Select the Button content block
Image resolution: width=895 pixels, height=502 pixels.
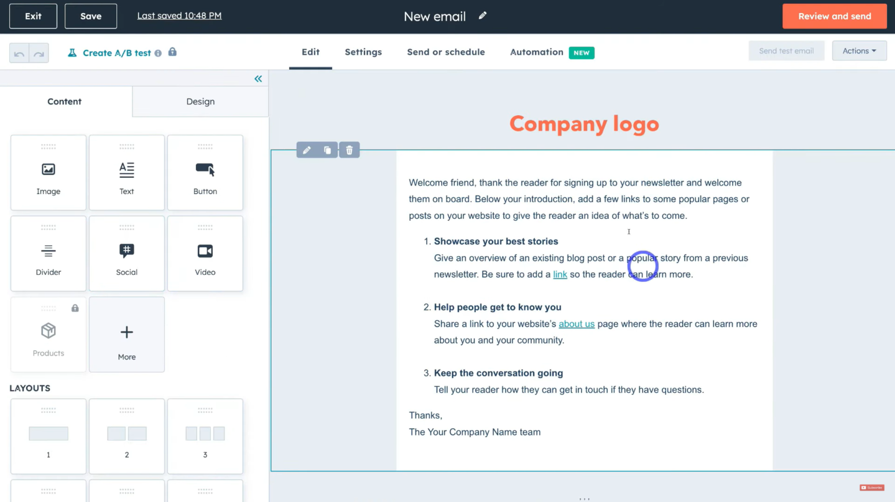pos(205,172)
